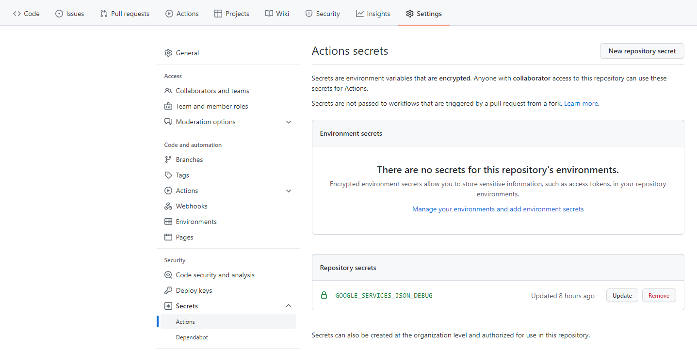Viewport: 697px width, 351px height.
Task: Expand the Actions settings chevron in sidebar
Action: pyautogui.click(x=289, y=191)
